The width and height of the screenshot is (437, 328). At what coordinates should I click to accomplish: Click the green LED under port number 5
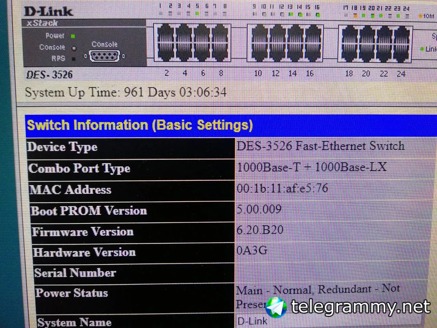[197, 14]
